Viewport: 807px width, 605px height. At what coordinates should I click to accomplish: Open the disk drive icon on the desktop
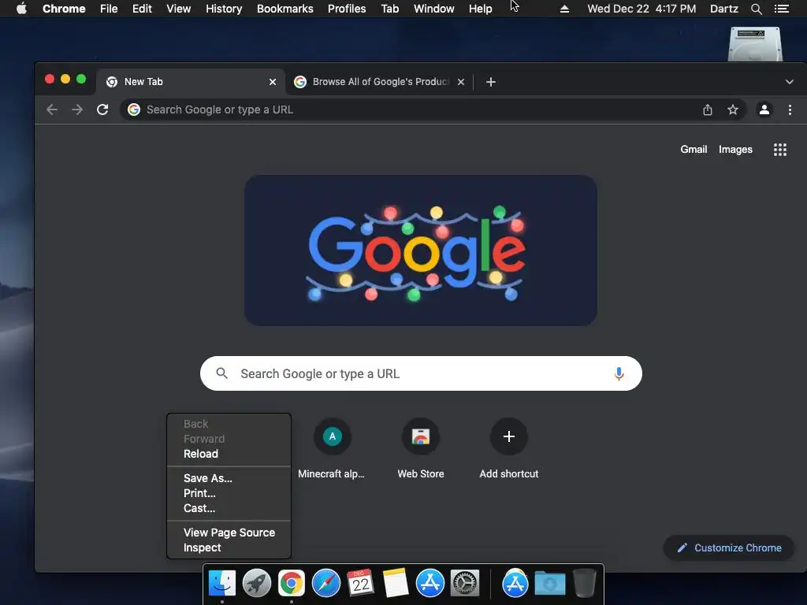click(755, 44)
